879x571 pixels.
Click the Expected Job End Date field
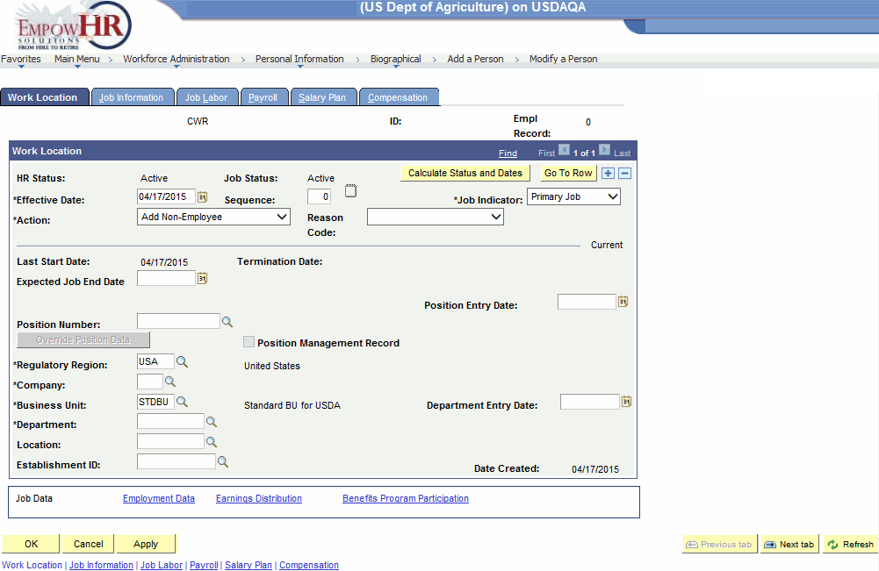[x=167, y=278]
